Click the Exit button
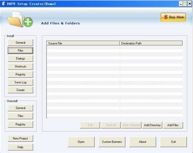The image size is (193, 153). (x=173, y=142)
